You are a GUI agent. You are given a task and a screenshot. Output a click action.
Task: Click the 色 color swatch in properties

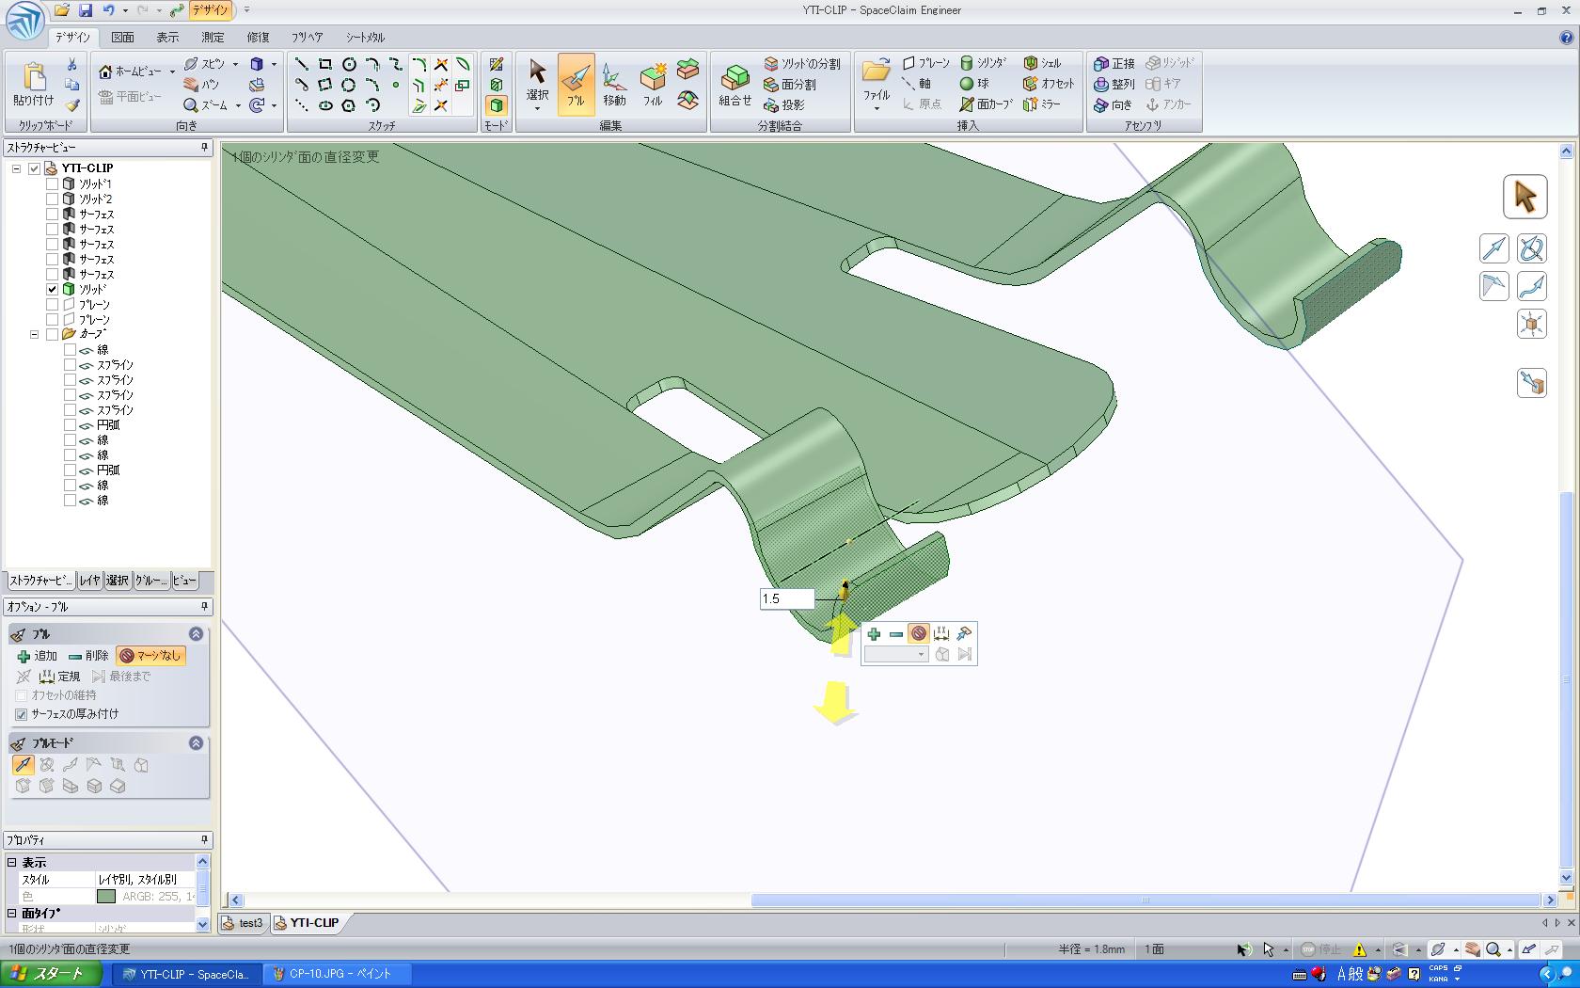coord(106,897)
